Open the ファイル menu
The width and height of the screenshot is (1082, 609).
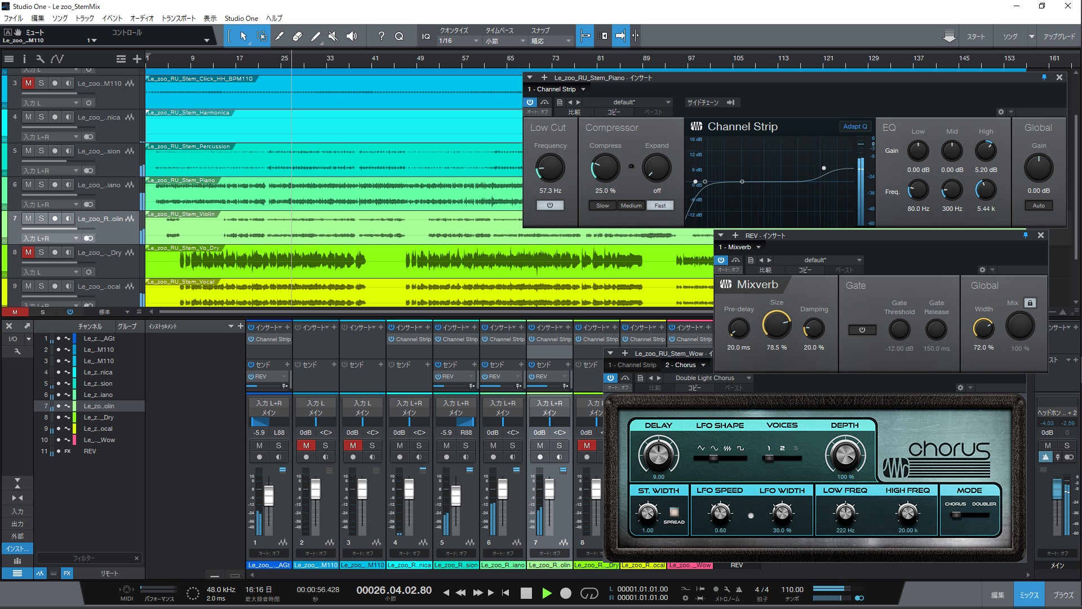14,18
